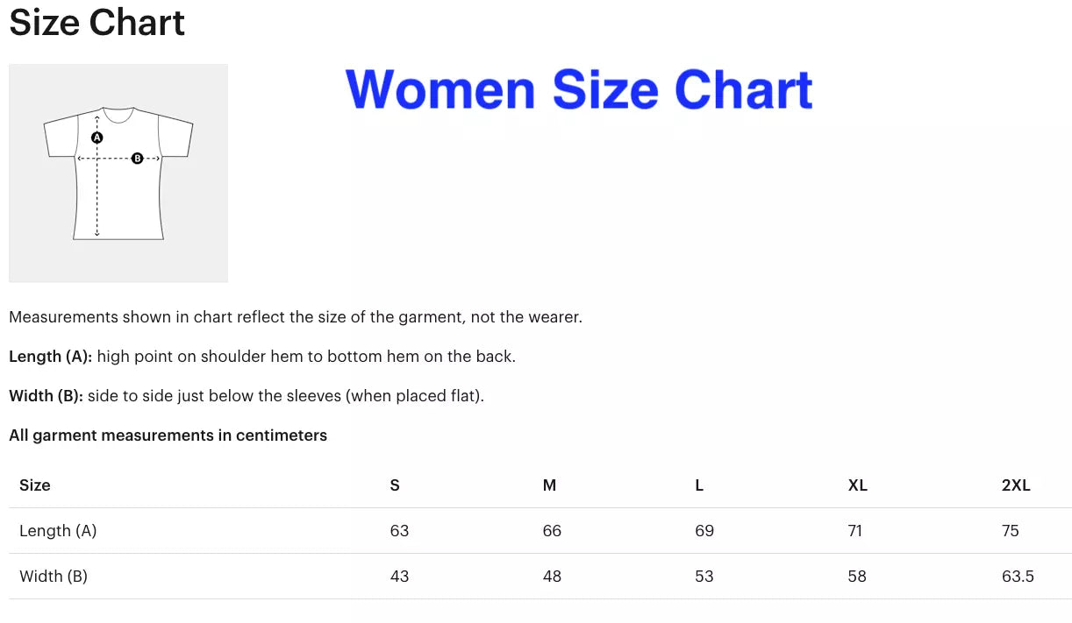Select the 2XL size column header

[x=1016, y=485]
